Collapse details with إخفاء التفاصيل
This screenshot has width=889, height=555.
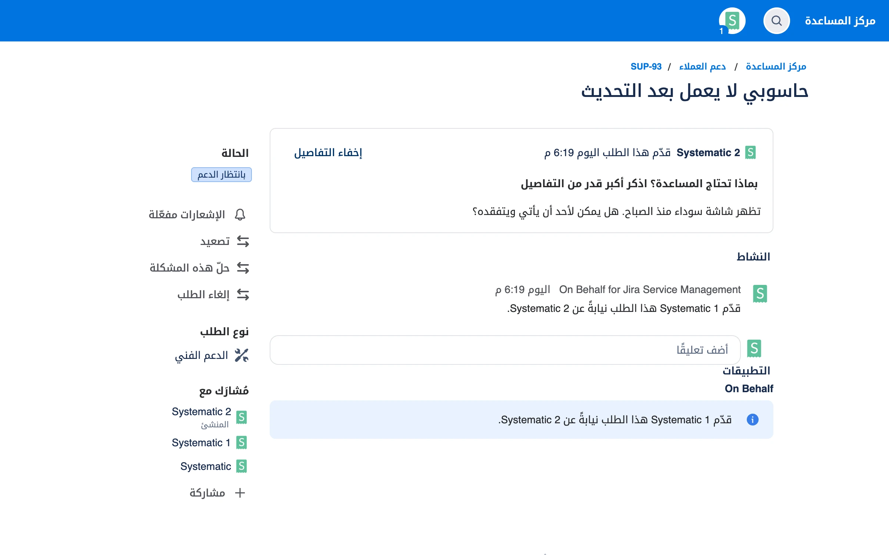click(328, 152)
